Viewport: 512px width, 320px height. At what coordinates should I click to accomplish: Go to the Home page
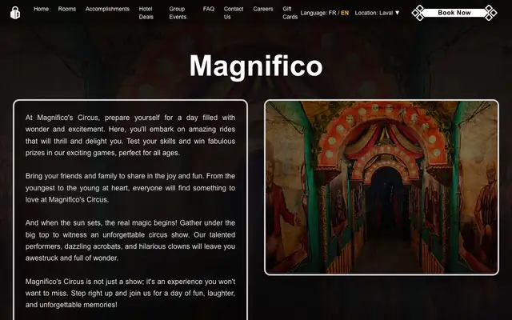(41, 9)
